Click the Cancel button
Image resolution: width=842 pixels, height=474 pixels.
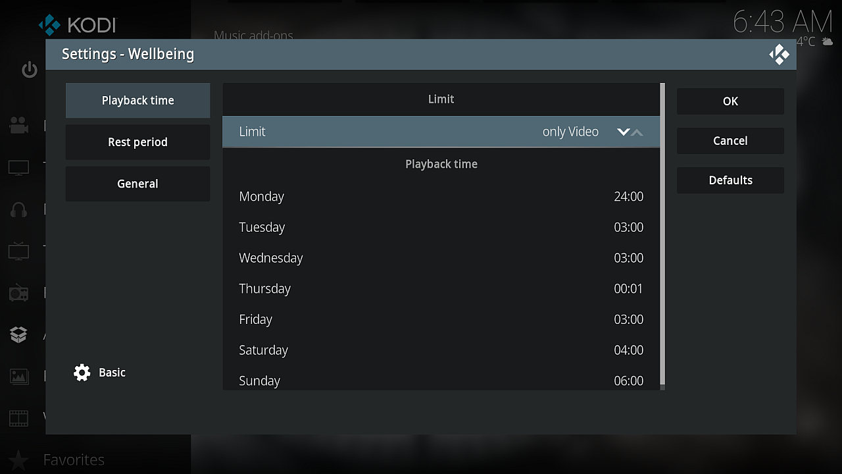pyautogui.click(x=730, y=141)
